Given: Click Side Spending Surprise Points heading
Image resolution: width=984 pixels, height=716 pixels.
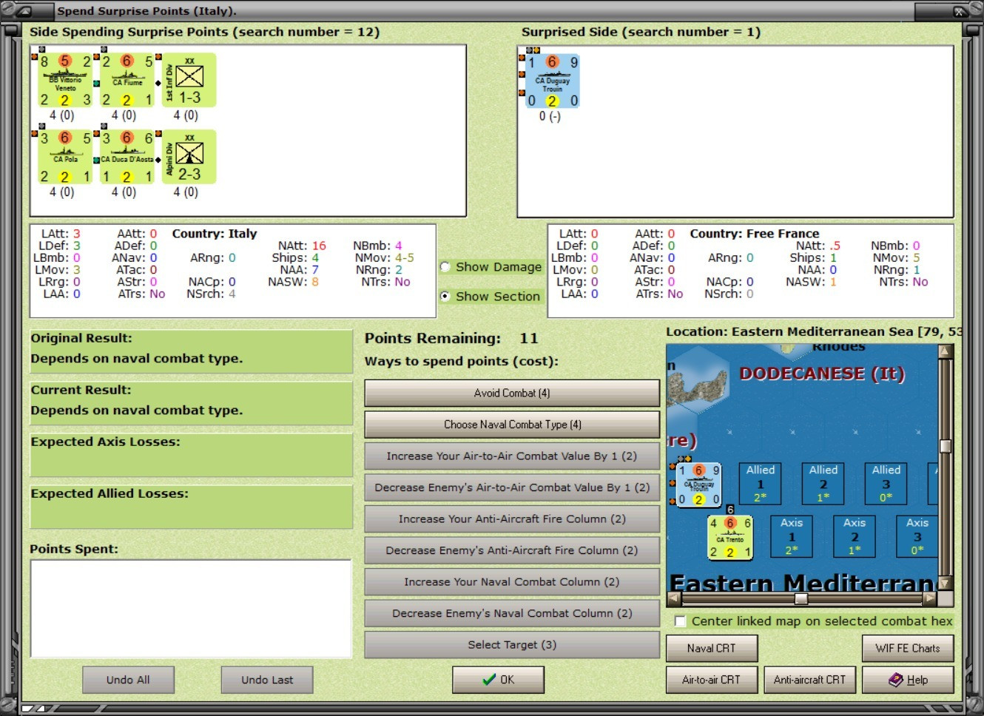Looking at the screenshot, I should click(204, 32).
